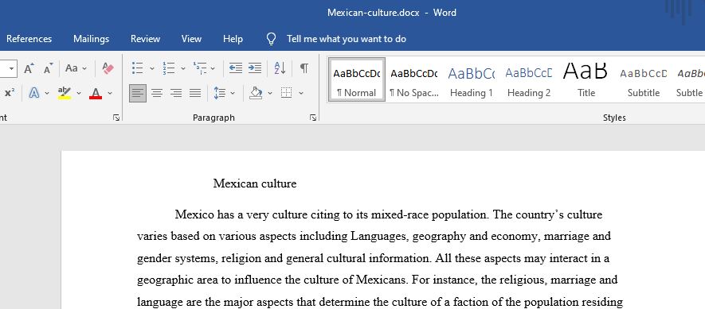The height and width of the screenshot is (309, 705).
Task: Switch to the View tab
Action: point(191,39)
